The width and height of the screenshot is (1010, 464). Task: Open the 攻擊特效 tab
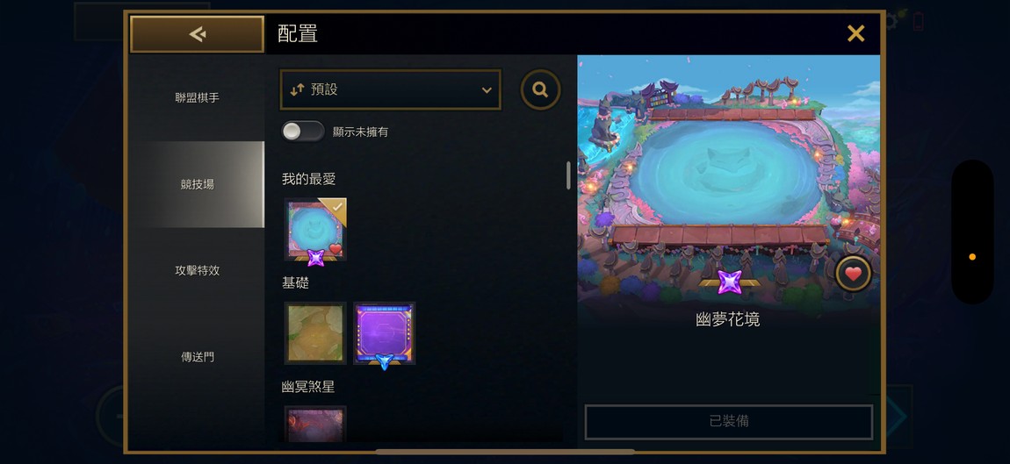197,270
